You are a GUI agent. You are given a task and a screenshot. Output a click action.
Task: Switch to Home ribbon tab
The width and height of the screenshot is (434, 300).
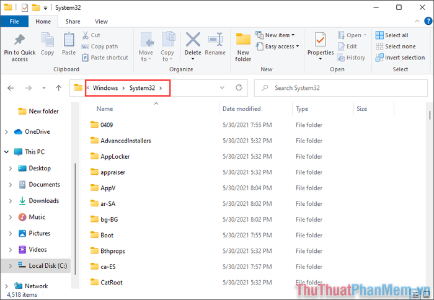coord(43,21)
